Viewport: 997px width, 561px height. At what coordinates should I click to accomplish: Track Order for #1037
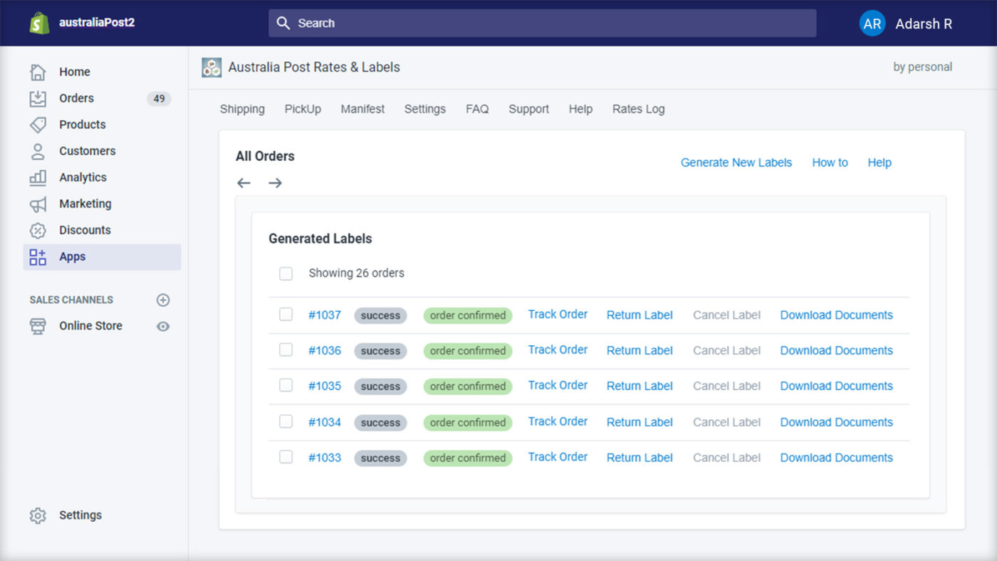coord(558,314)
